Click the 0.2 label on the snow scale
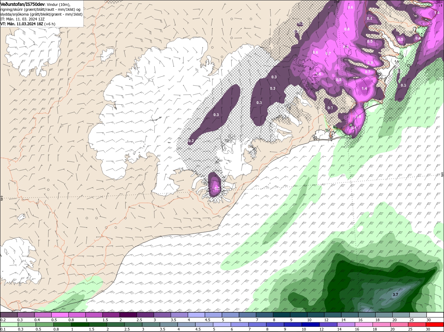 coord(3,320)
